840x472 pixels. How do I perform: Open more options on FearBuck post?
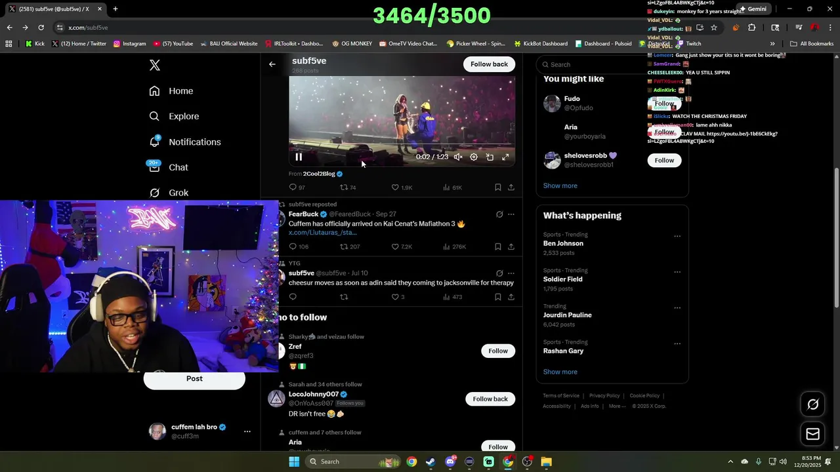511,214
